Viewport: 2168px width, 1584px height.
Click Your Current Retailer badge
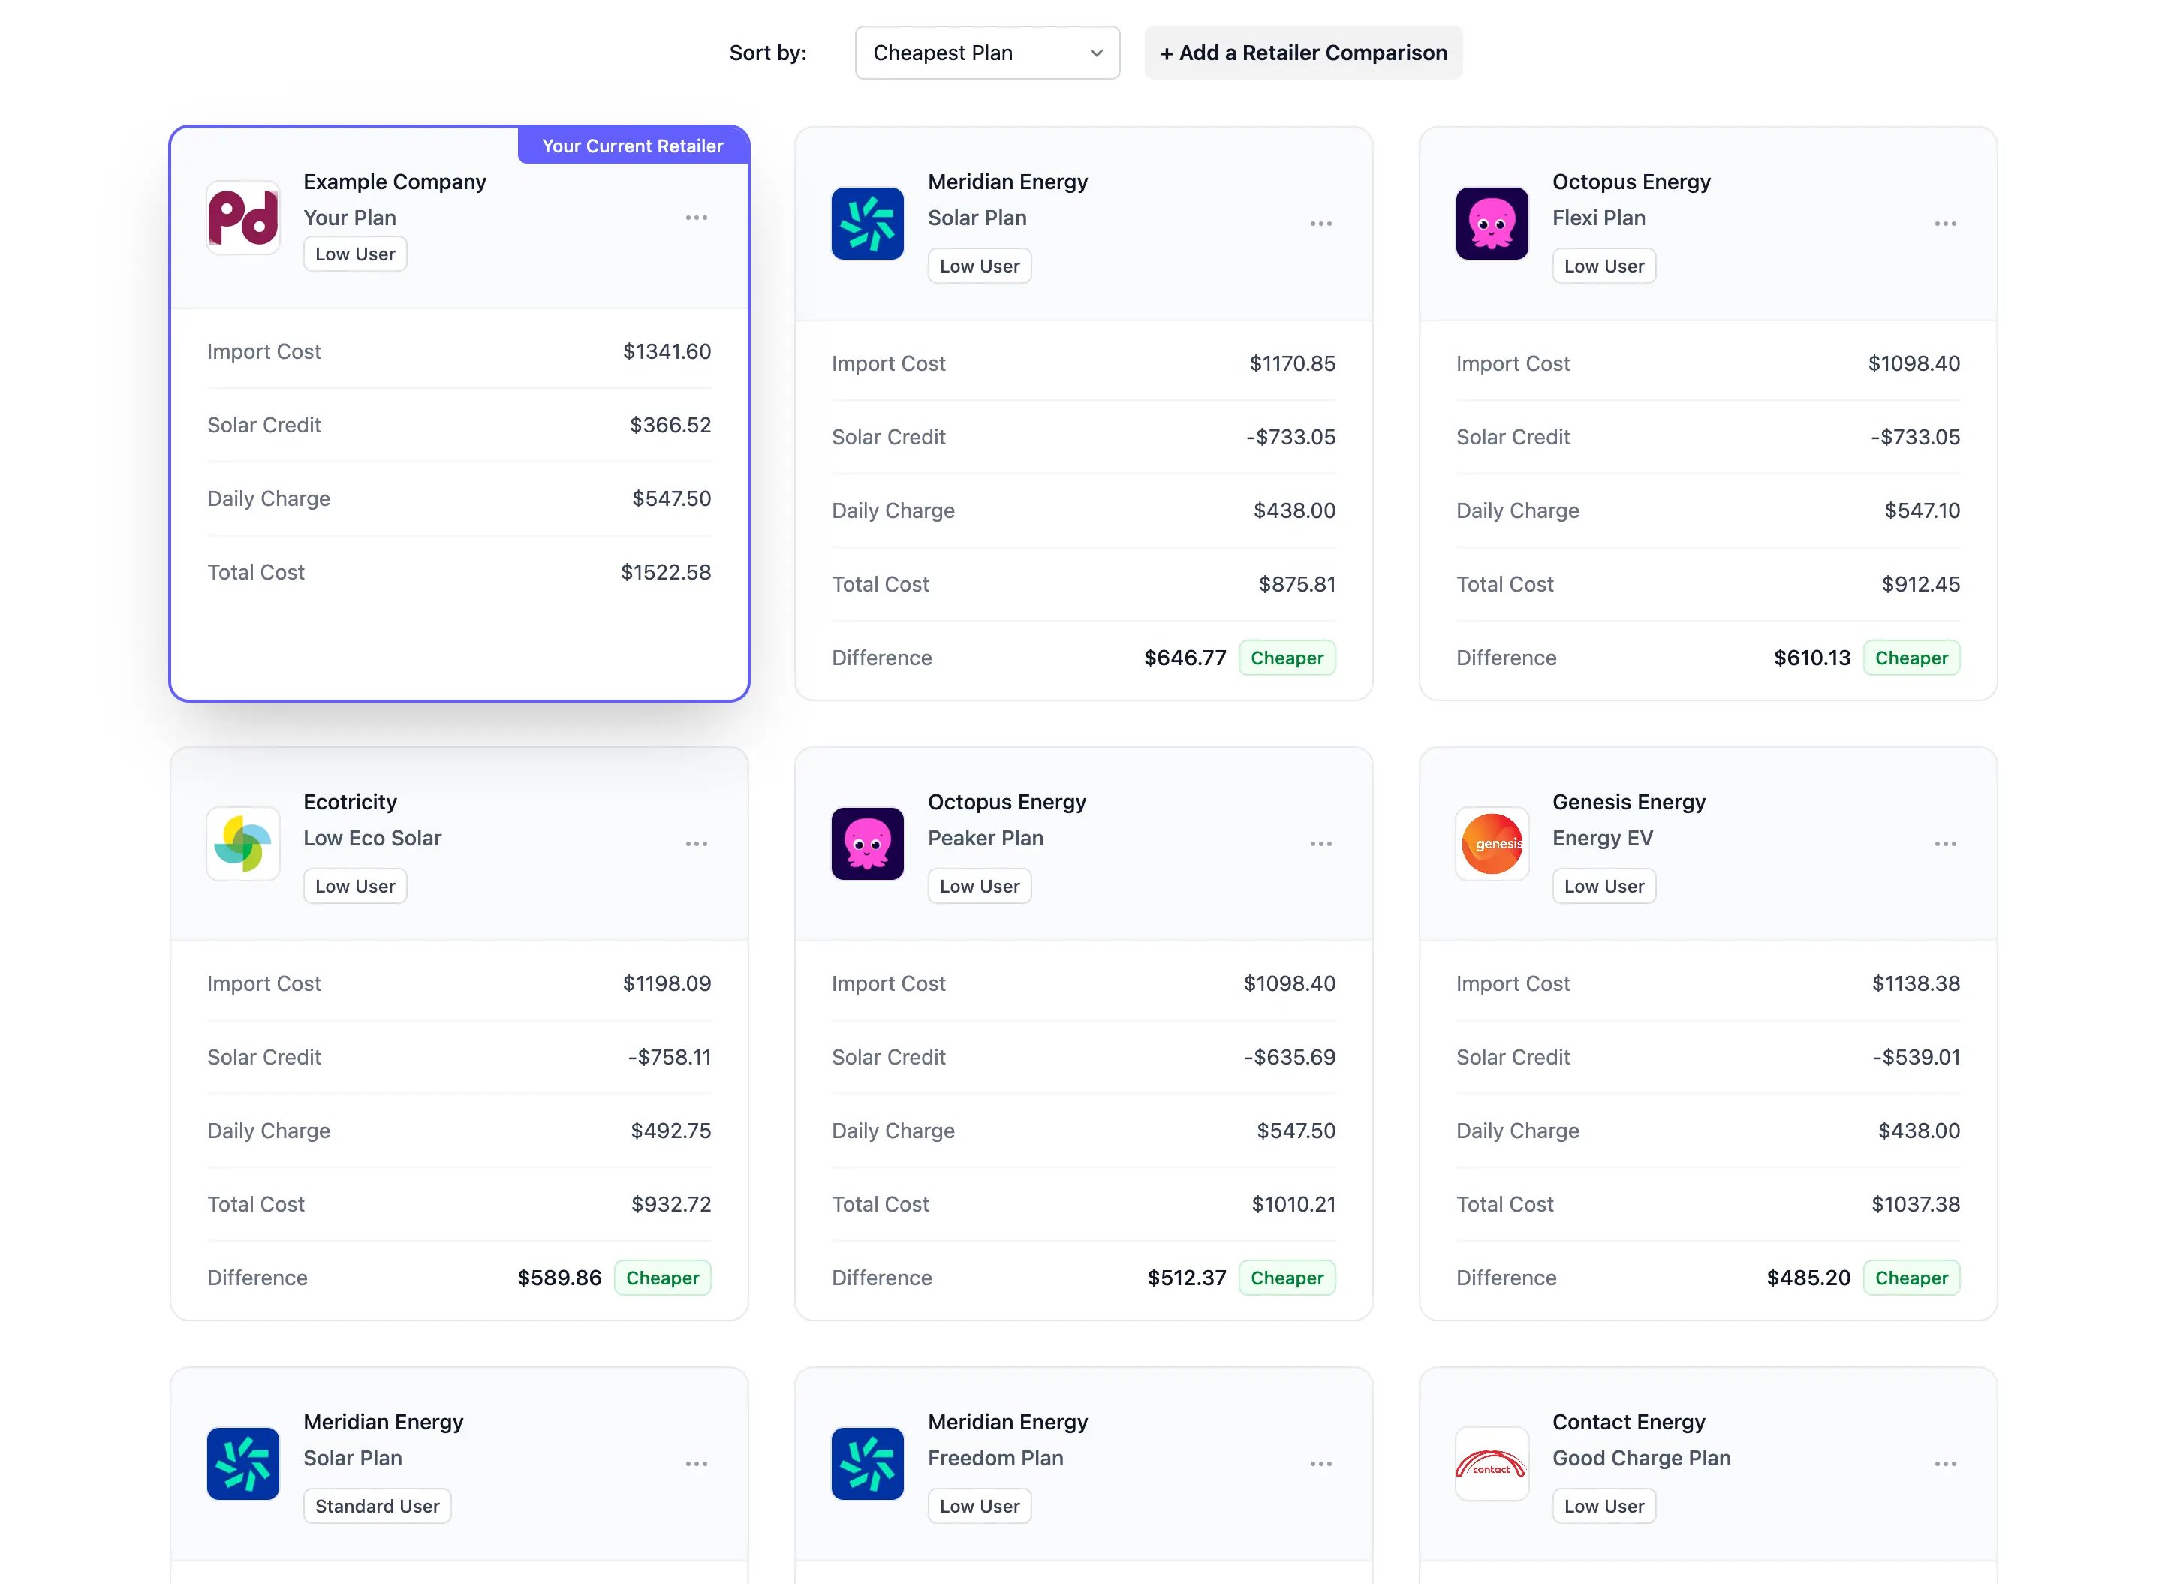click(632, 146)
